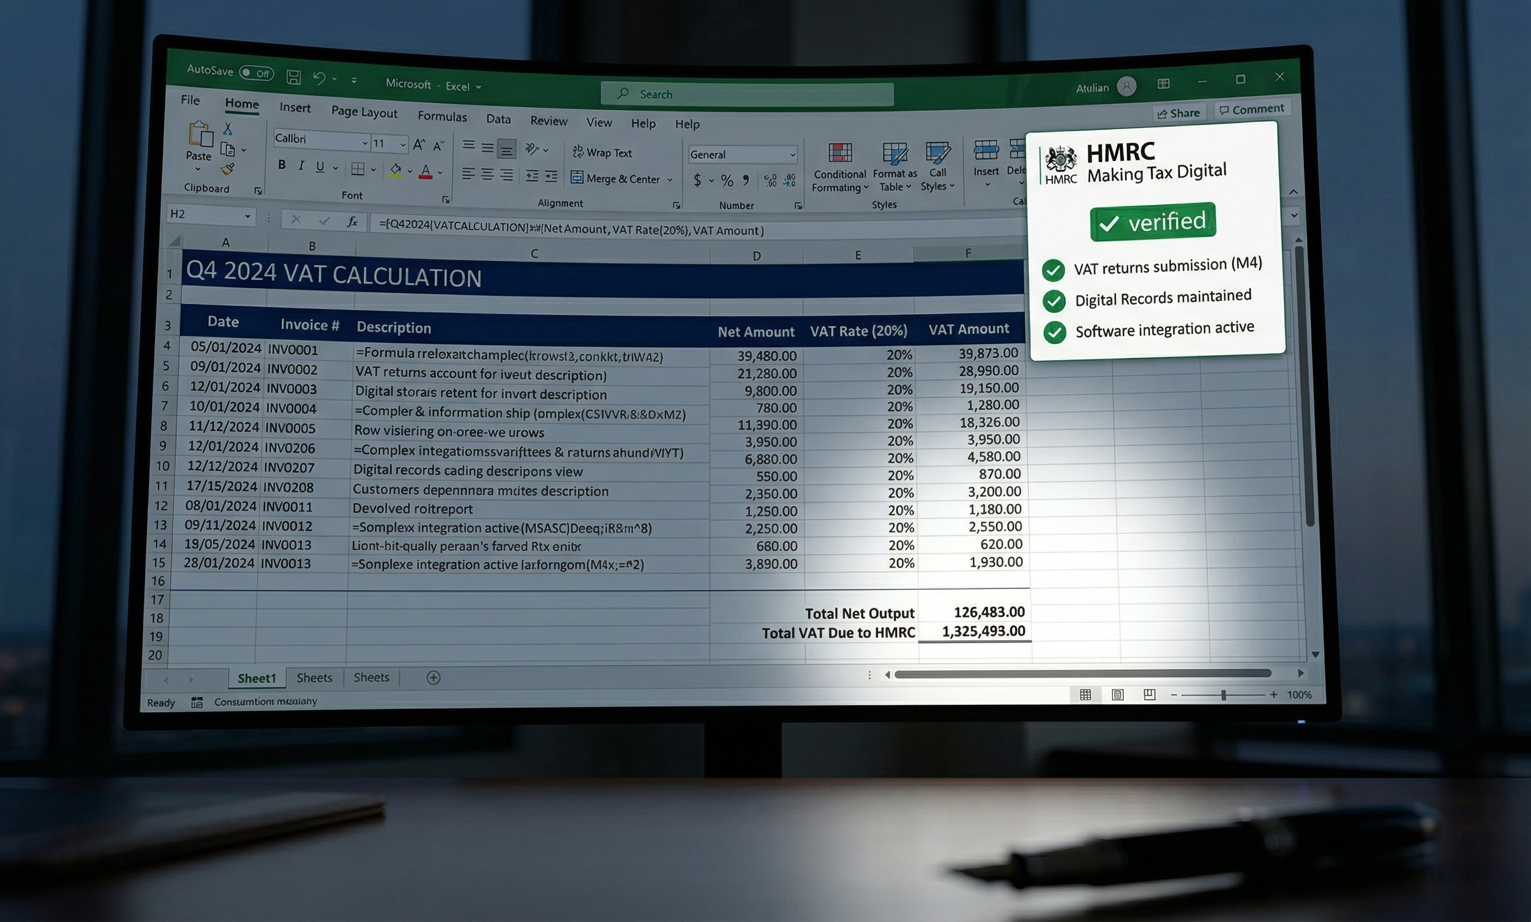Apply bold formatting with B icon
Viewport: 1531px width, 922px height.
[x=282, y=165]
